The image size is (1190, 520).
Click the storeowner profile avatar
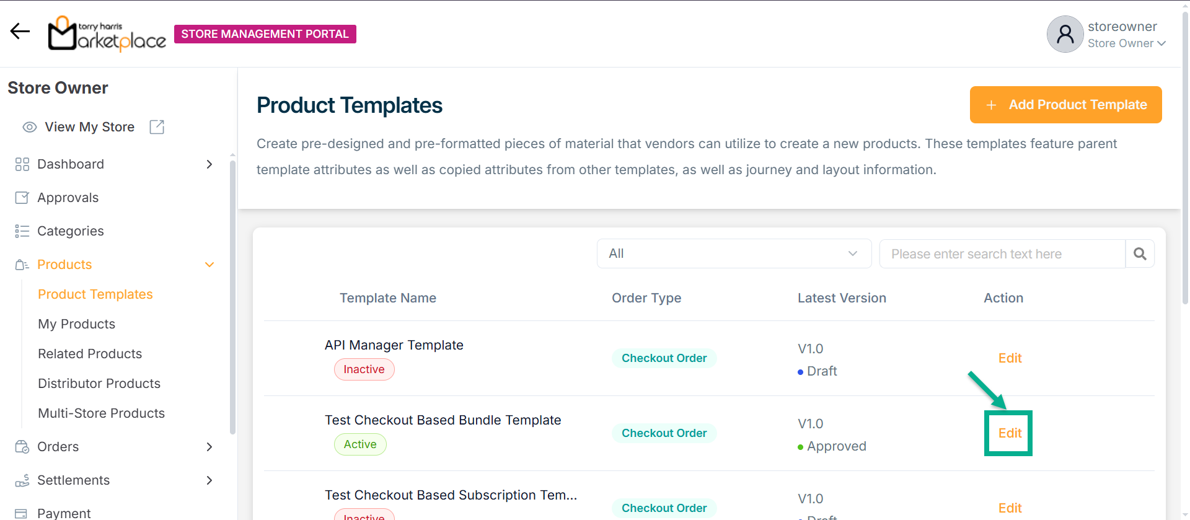click(x=1065, y=34)
